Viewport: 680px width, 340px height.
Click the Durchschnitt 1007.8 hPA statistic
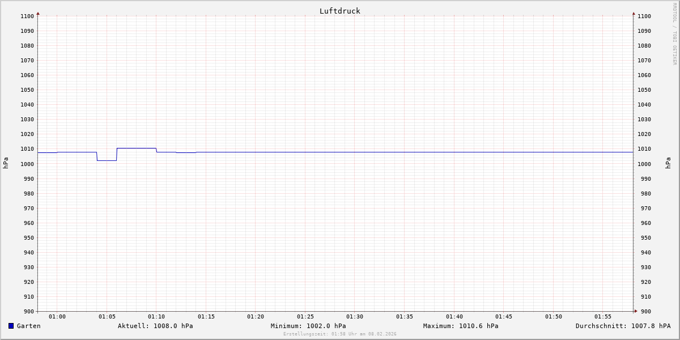click(x=623, y=326)
